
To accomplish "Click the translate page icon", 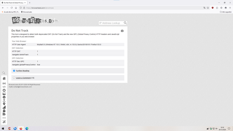I will click(205, 8).
